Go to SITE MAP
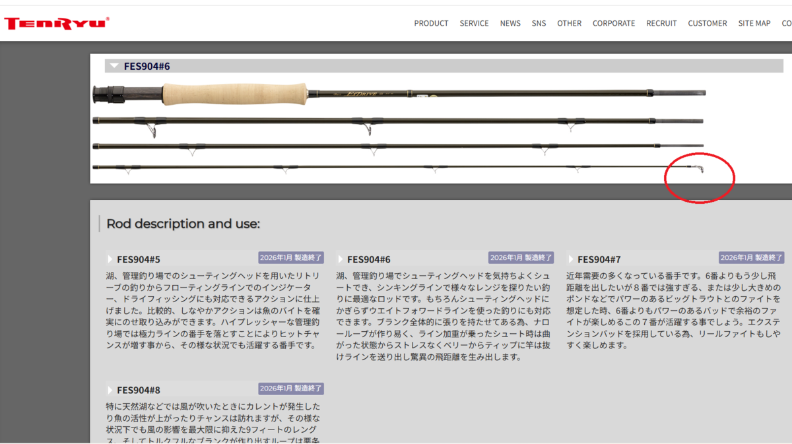Screen dimensions: 792x444 click(x=754, y=23)
